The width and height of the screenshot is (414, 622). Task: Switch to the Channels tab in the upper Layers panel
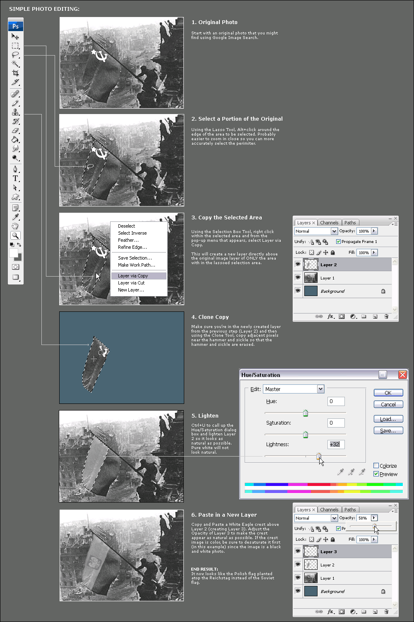click(x=329, y=223)
